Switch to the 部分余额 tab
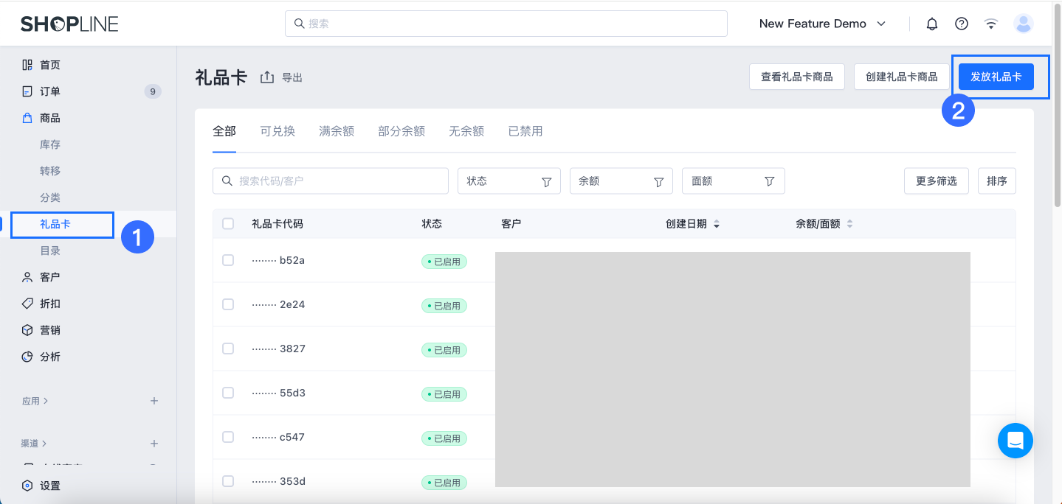This screenshot has width=1062, height=504. pos(401,131)
